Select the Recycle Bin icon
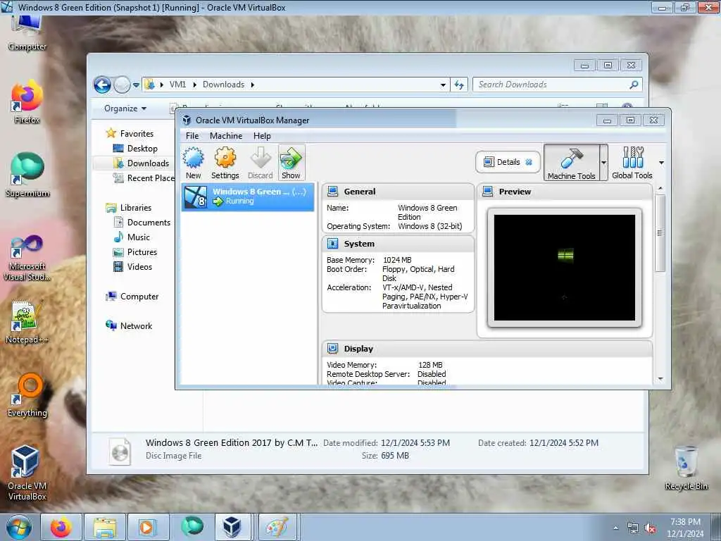 click(686, 468)
